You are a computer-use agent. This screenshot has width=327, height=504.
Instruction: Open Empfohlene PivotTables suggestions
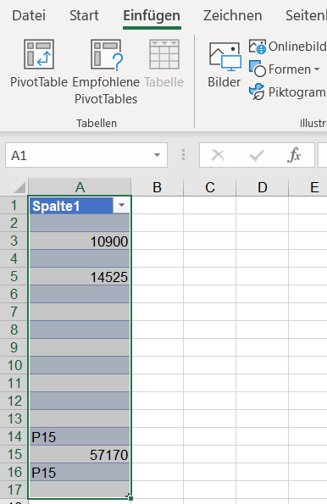106,72
